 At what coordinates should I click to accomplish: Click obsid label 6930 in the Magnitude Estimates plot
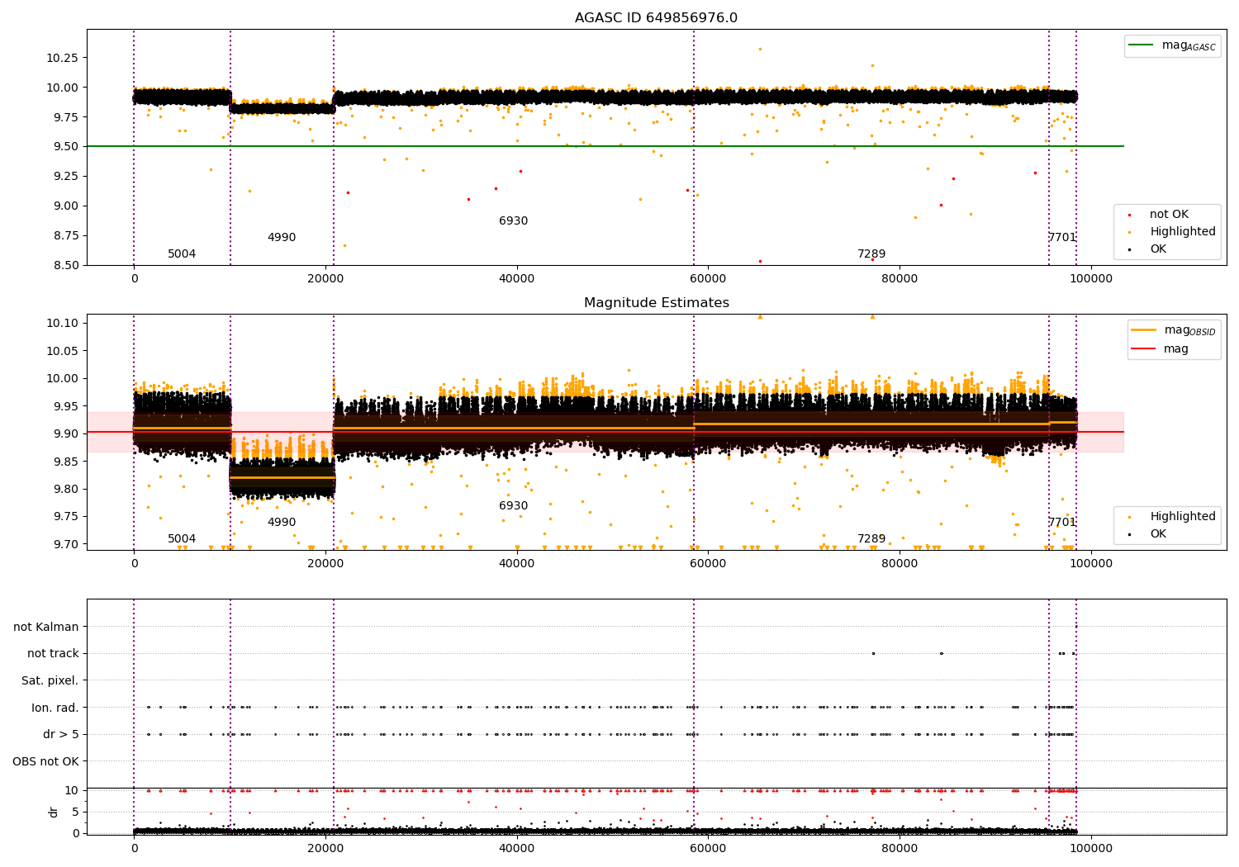tap(513, 506)
